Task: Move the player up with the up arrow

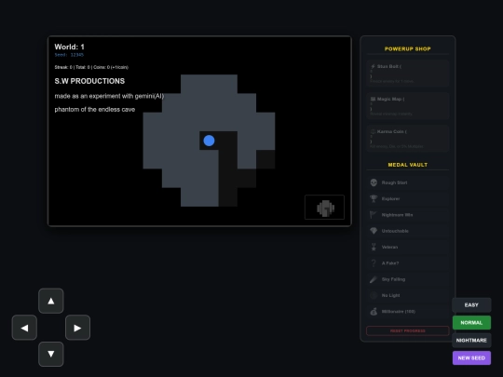Action: tap(50, 301)
